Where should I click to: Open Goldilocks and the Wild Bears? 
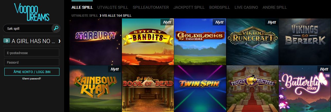click(x=200, y=42)
